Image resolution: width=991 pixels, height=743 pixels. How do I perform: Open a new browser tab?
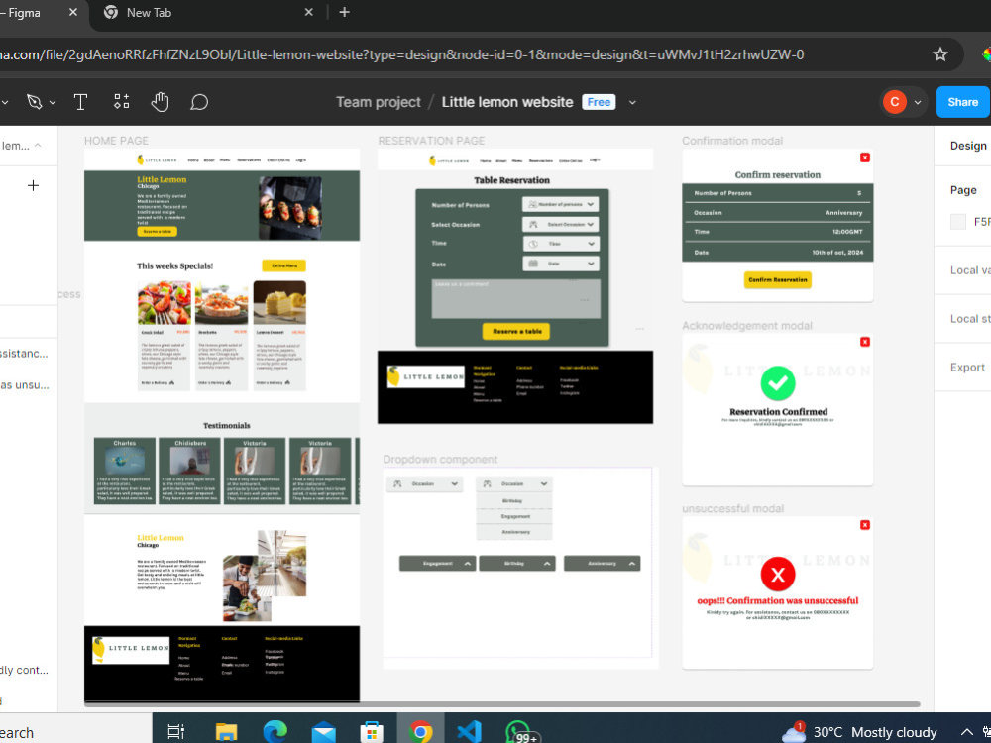[345, 12]
